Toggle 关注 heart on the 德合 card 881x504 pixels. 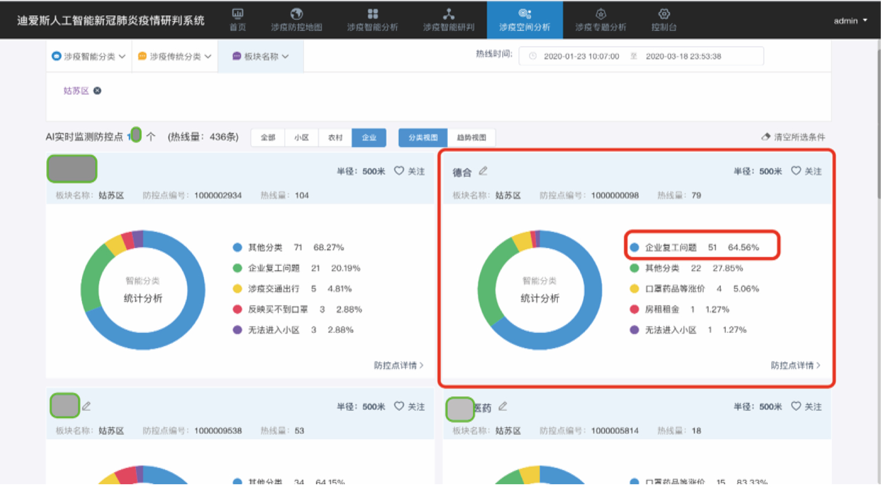pos(795,171)
